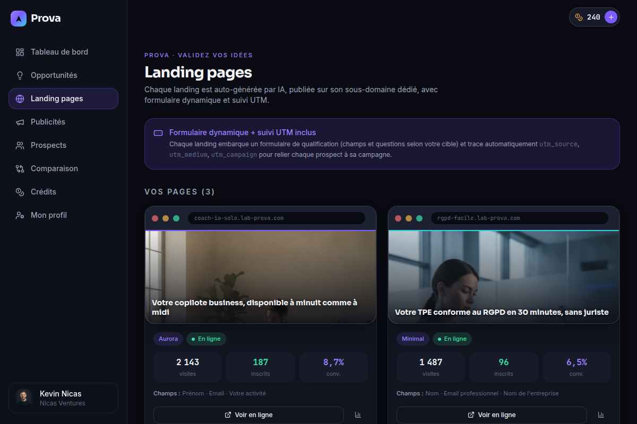
Task: Click the 2 143 visites stat
Action: coord(187,367)
